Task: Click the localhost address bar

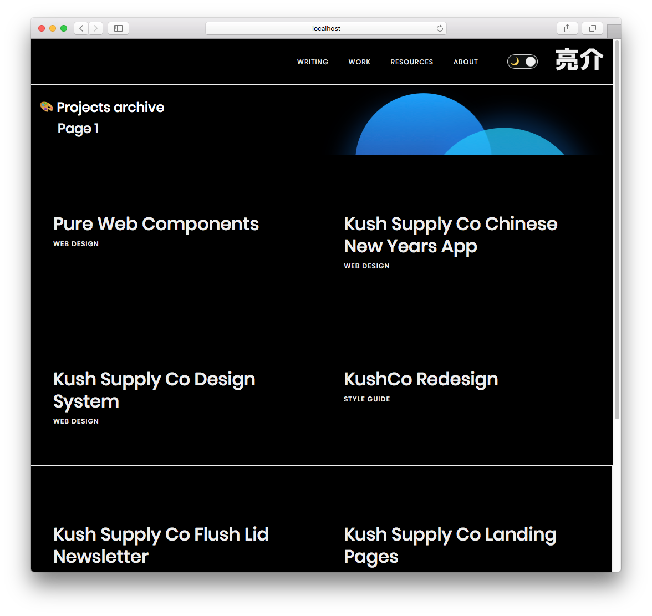Action: click(326, 28)
